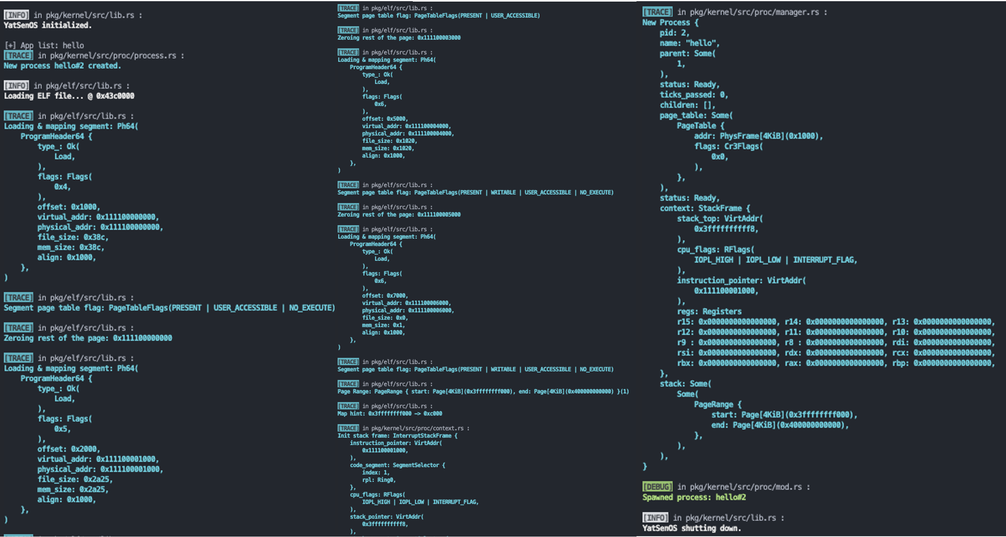Click the 'r15: 0x0000000000000000' register value
The height and width of the screenshot is (537, 1006).
(726, 322)
